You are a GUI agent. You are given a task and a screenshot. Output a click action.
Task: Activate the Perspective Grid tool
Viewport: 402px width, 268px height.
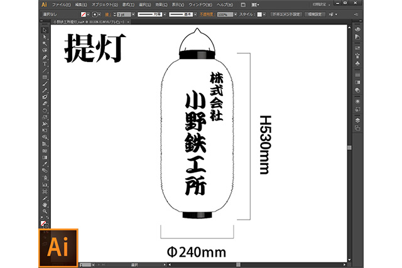45,144
